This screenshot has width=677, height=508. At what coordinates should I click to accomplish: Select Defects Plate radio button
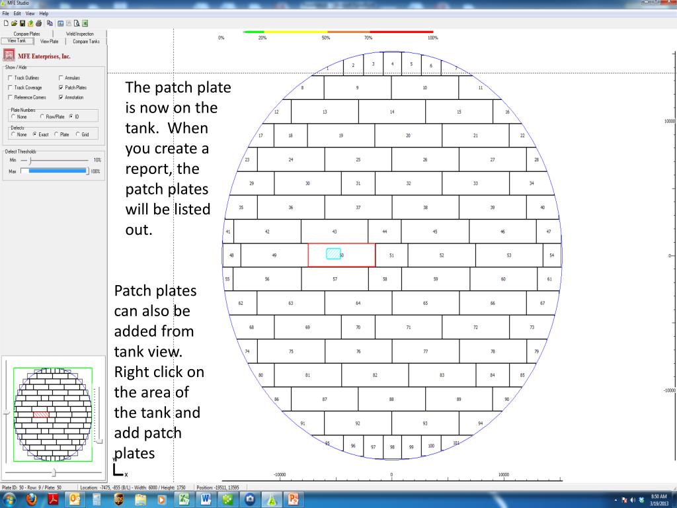[57, 134]
